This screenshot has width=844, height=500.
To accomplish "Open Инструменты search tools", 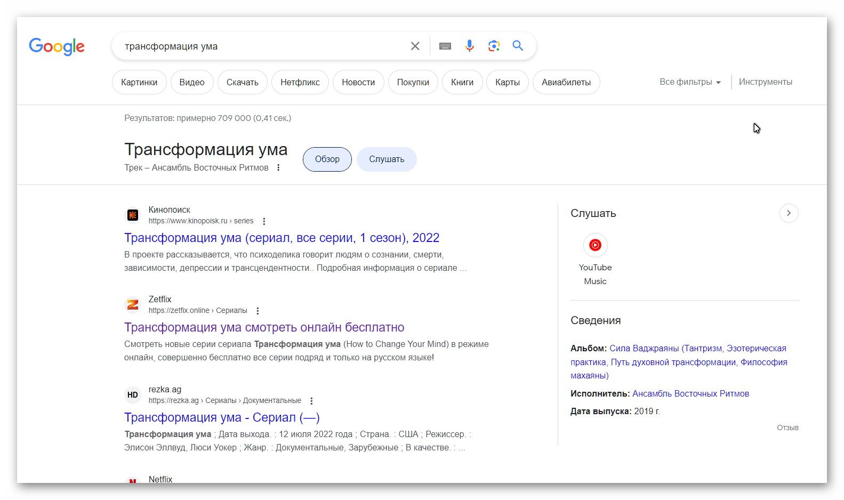I will [765, 82].
